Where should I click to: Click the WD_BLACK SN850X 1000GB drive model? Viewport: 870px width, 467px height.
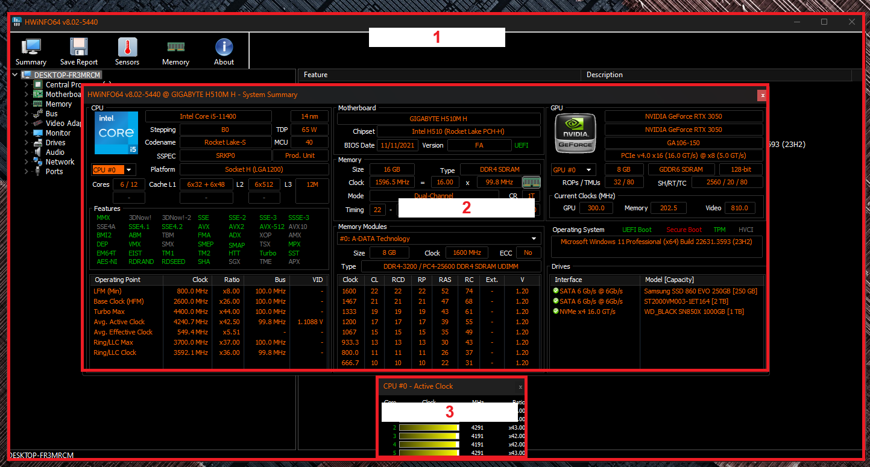tap(694, 312)
